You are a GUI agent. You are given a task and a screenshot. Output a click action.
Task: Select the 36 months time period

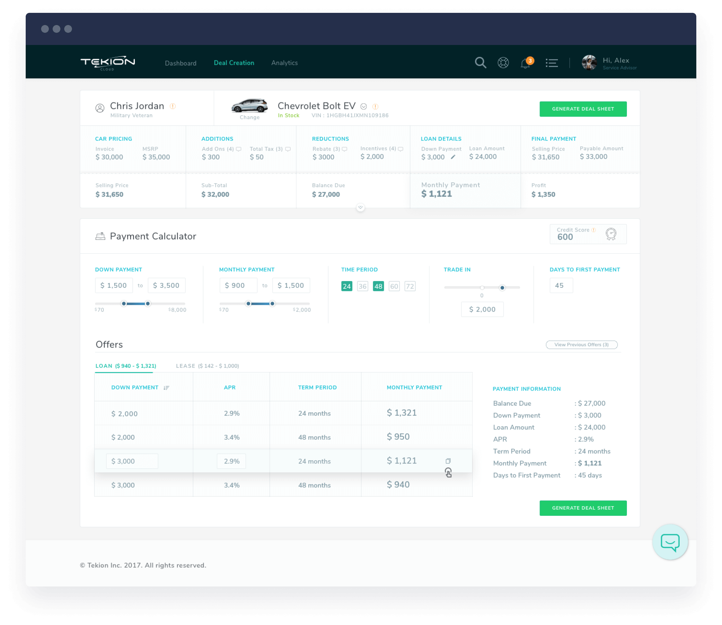tap(362, 286)
